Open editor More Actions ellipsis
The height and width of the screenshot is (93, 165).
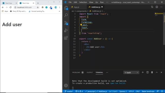point(161,7)
